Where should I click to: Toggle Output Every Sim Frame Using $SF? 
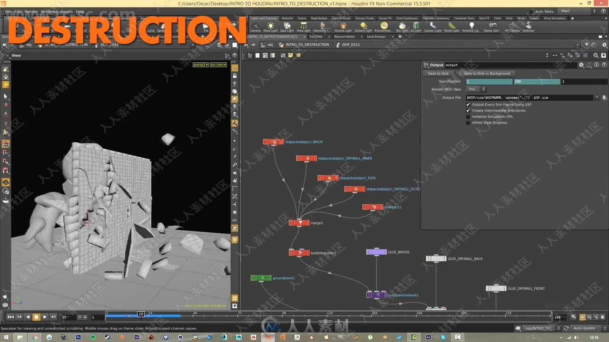468,104
